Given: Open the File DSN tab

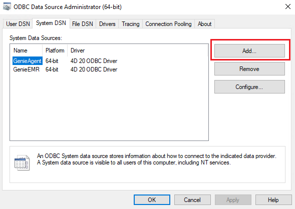Looking at the screenshot, I should (83, 24).
